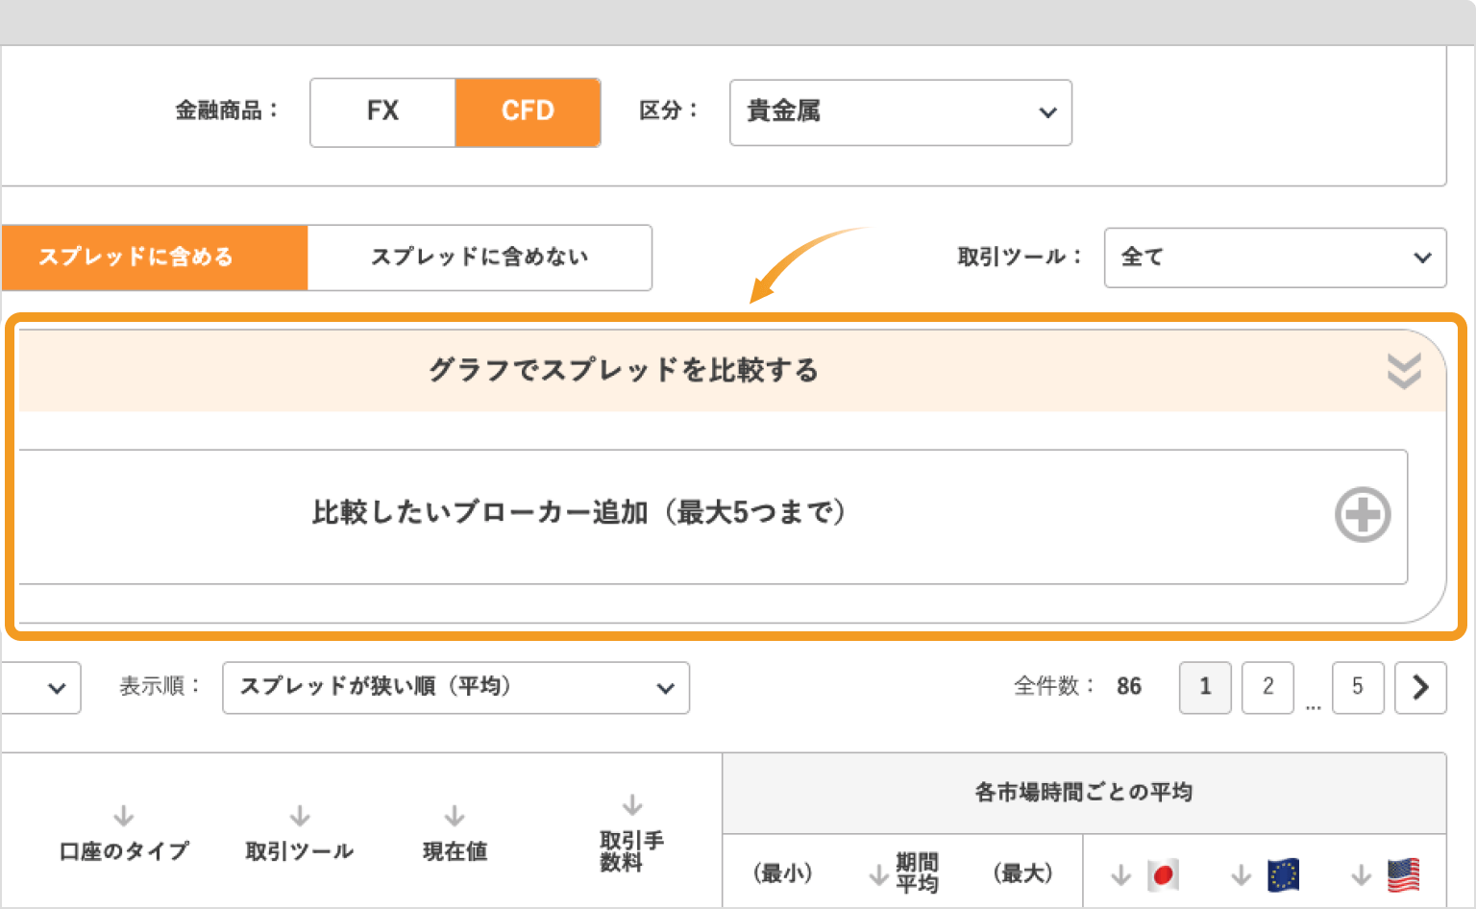Click the US flag market column icon
The height and width of the screenshot is (909, 1476).
tap(1403, 874)
